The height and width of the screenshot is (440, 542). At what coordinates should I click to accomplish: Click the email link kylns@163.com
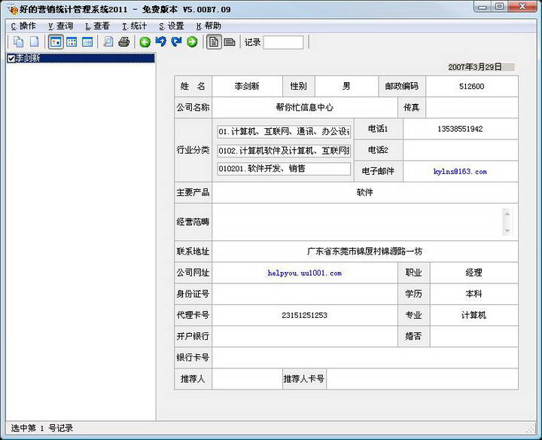[x=460, y=171]
